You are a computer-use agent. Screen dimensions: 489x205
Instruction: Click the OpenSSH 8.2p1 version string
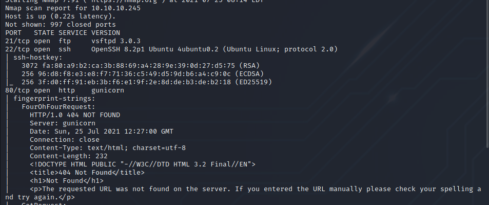tap(214, 49)
